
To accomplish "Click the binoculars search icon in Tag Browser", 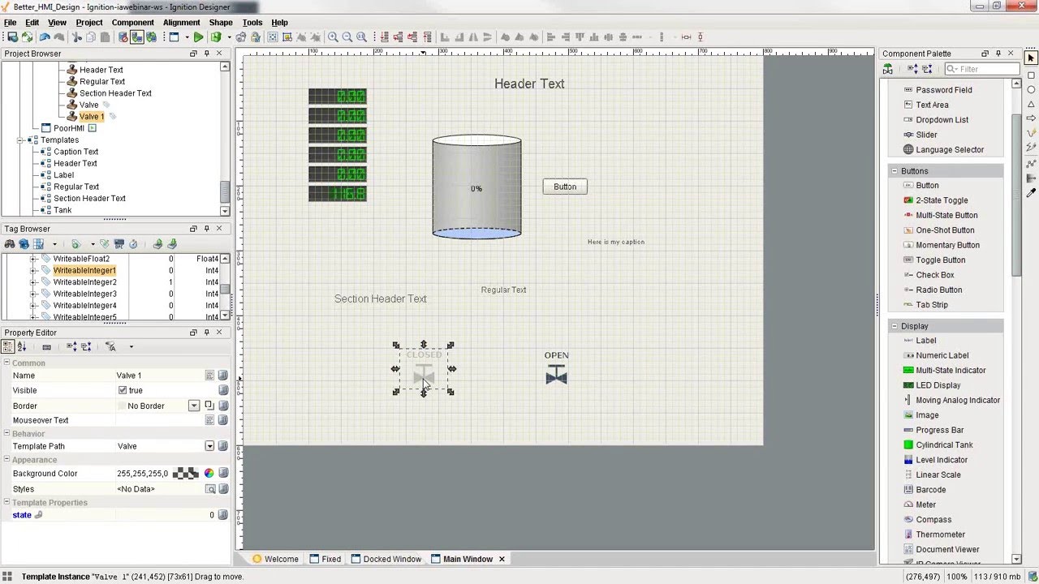I will click(10, 243).
